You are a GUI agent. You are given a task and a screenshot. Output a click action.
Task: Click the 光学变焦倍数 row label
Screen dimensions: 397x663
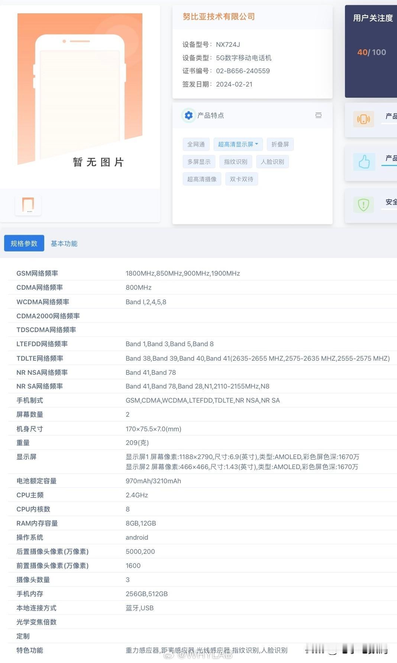tap(36, 622)
